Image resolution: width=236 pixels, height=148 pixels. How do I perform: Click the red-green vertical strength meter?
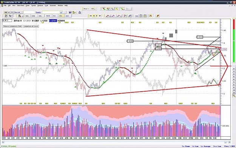pos(234,41)
